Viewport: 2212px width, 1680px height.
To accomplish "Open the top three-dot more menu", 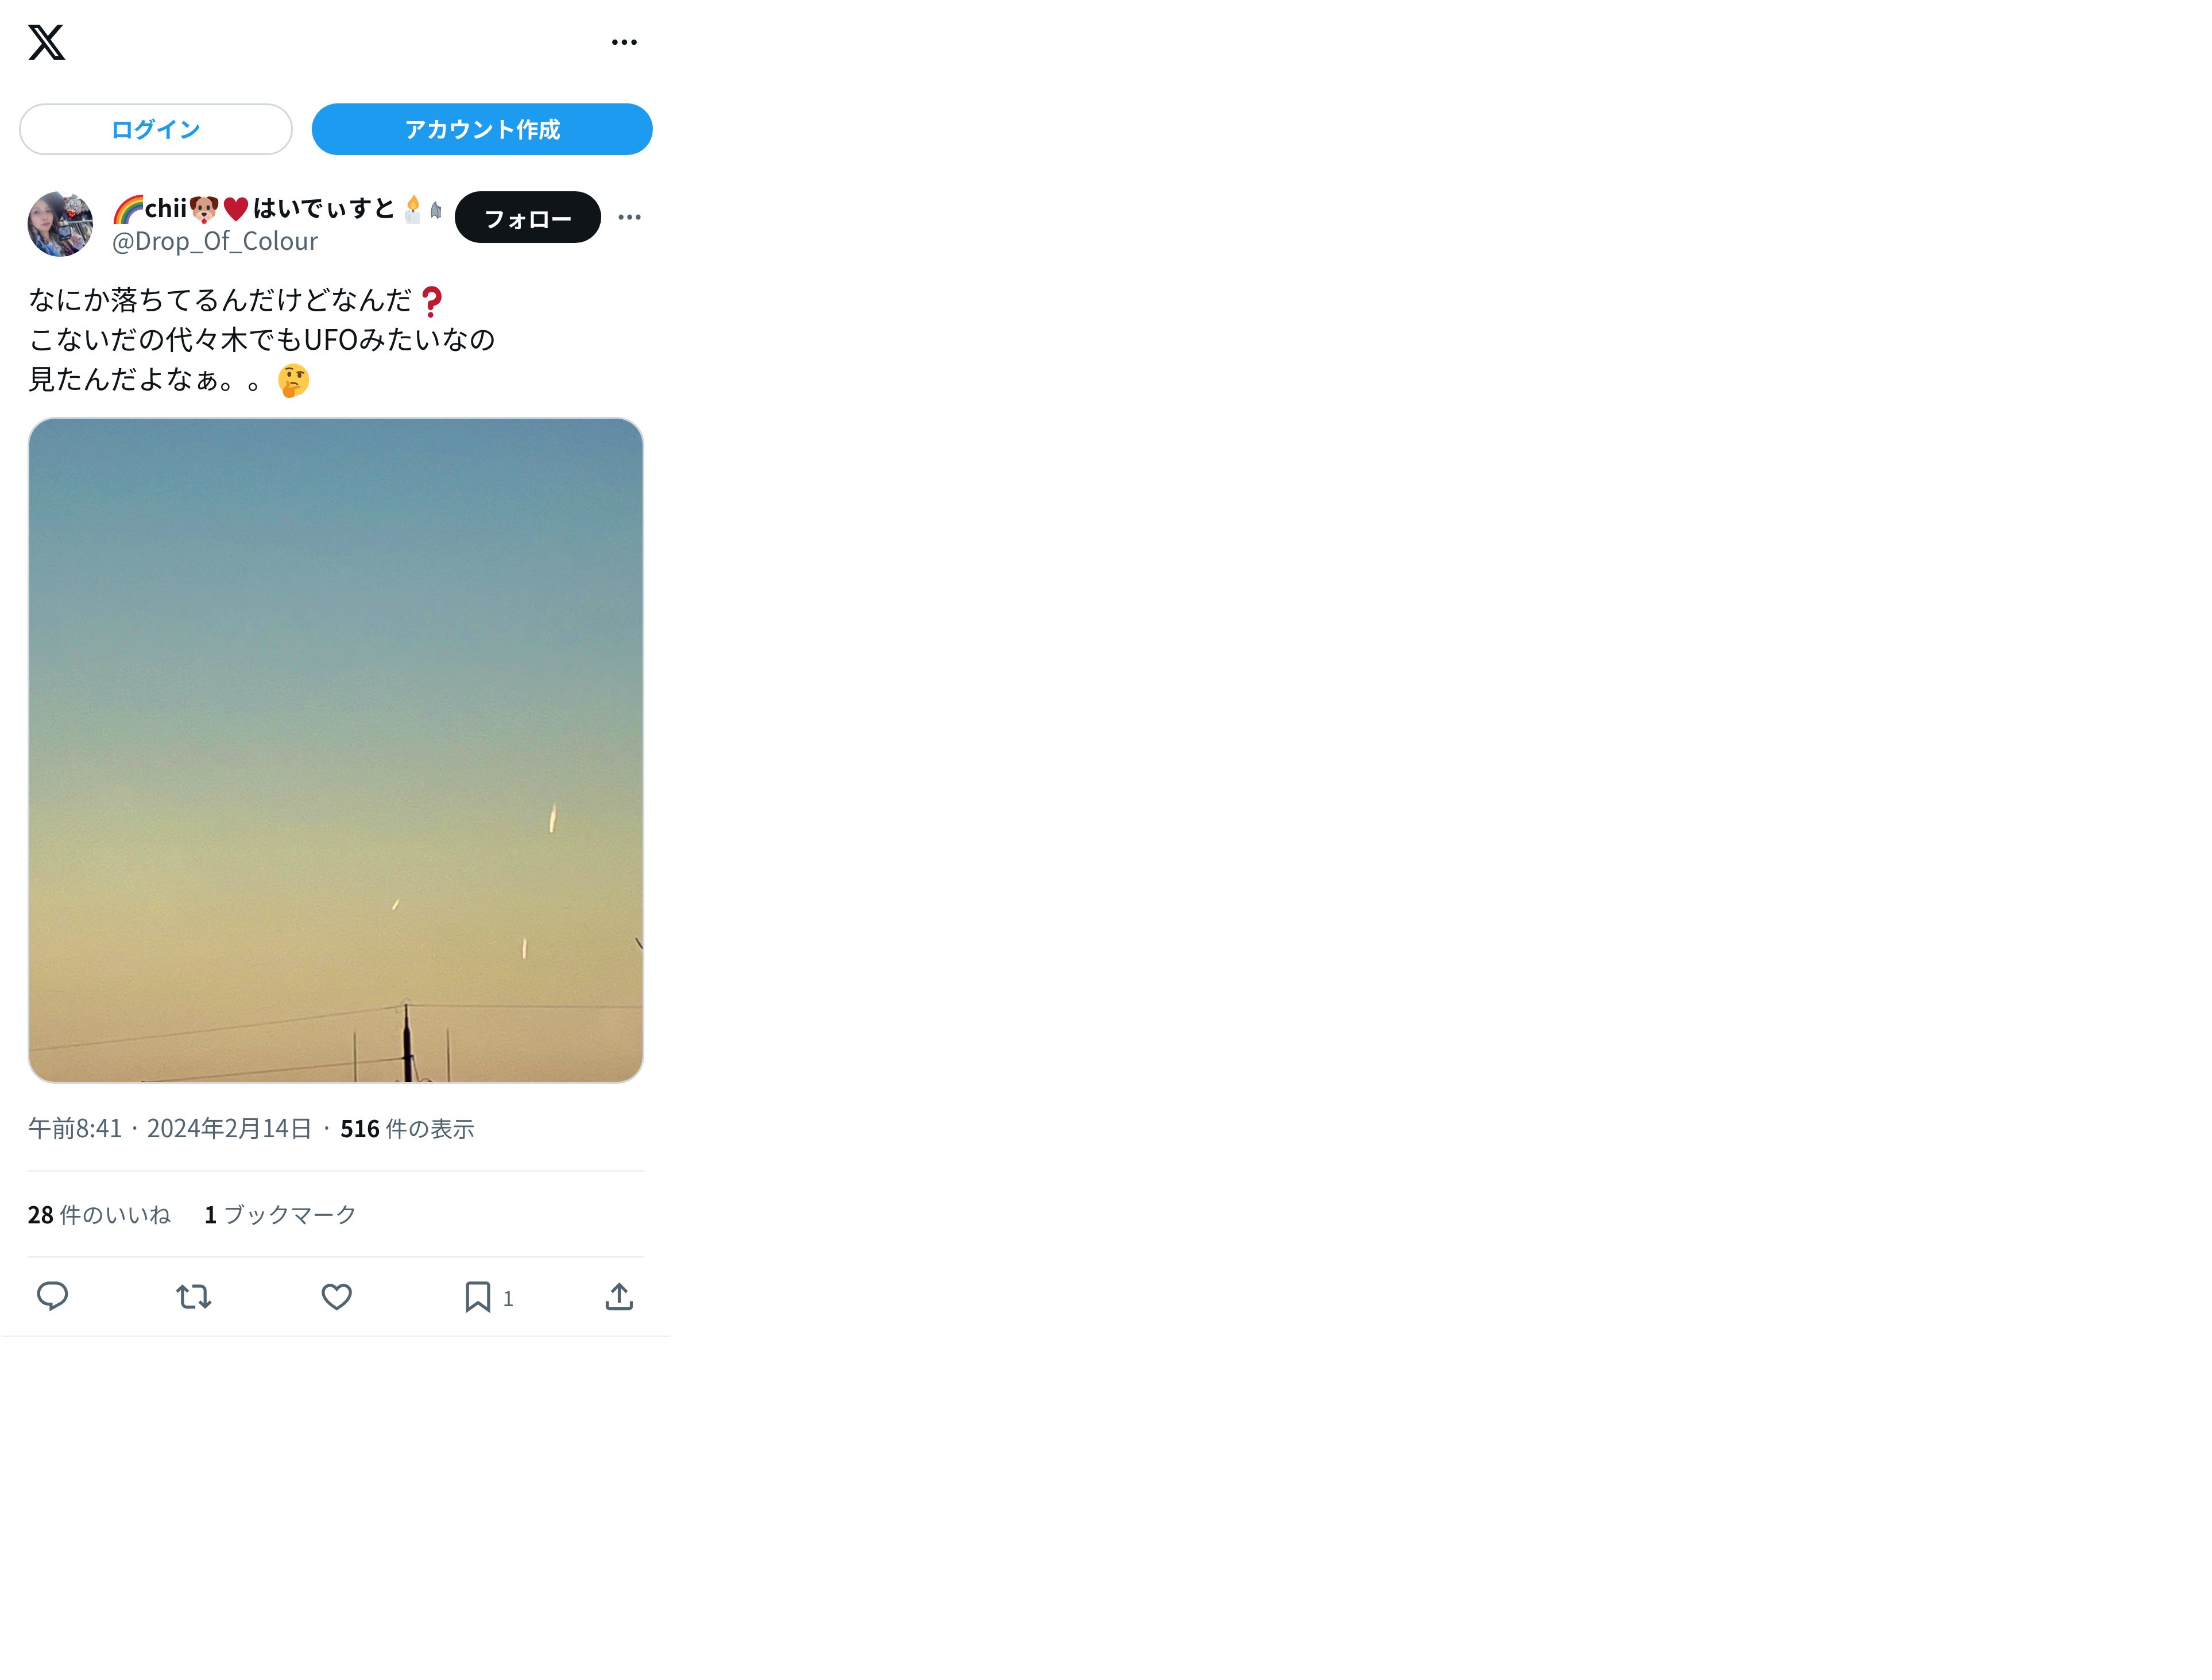I will coord(624,42).
